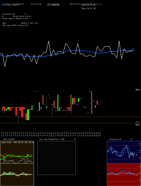Viewport: 141px width, 186px height.
Task: Click the tall red candlestick near 28 Nov
Action: pyautogui.click(x=92, y=103)
